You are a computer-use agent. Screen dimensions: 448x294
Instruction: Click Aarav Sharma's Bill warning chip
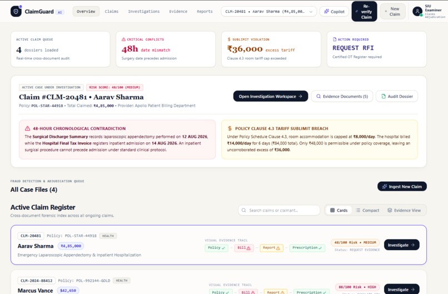pos(243,248)
